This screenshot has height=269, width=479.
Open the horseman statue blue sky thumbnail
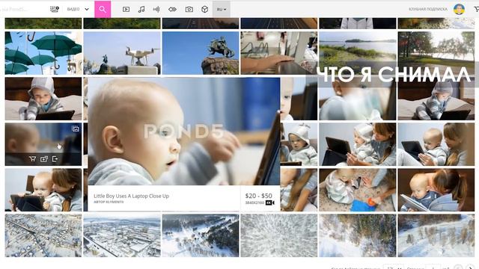point(201,53)
